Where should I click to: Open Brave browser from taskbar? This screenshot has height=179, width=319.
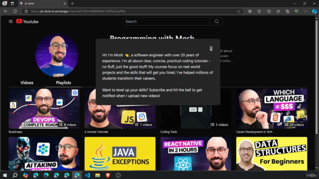pyautogui.click(x=108, y=175)
